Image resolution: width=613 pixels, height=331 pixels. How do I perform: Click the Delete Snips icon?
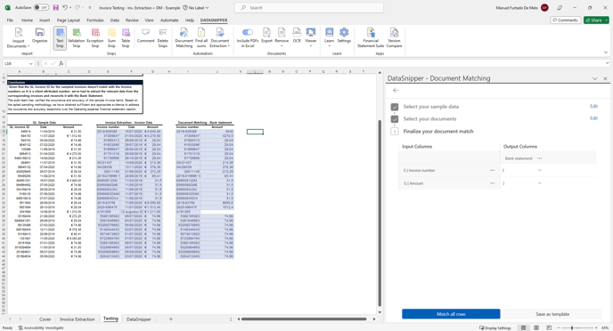[x=163, y=38]
